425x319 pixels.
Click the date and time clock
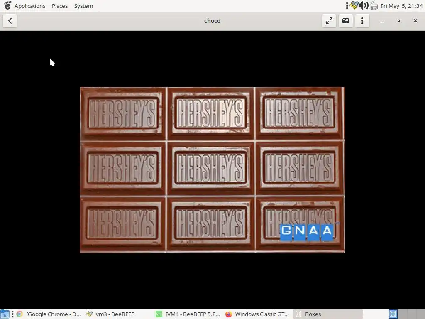[x=401, y=6]
